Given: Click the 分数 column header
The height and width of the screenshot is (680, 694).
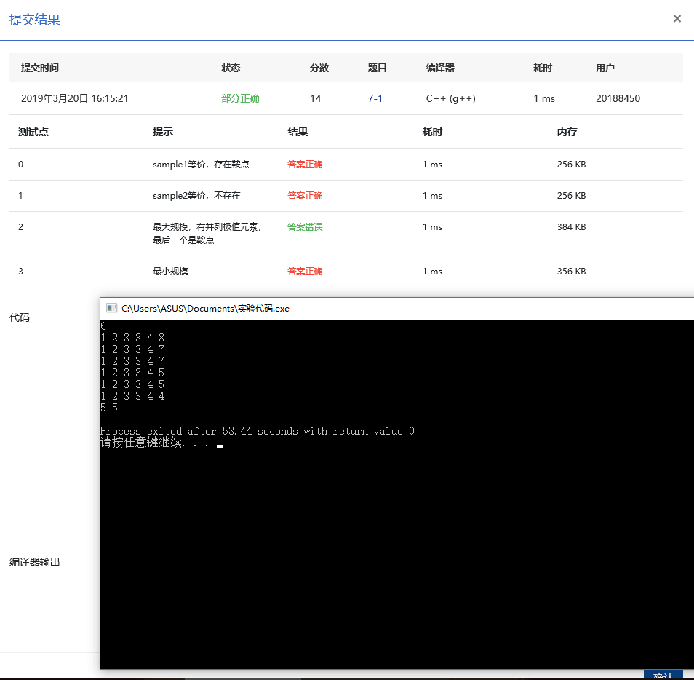Looking at the screenshot, I should click(319, 68).
